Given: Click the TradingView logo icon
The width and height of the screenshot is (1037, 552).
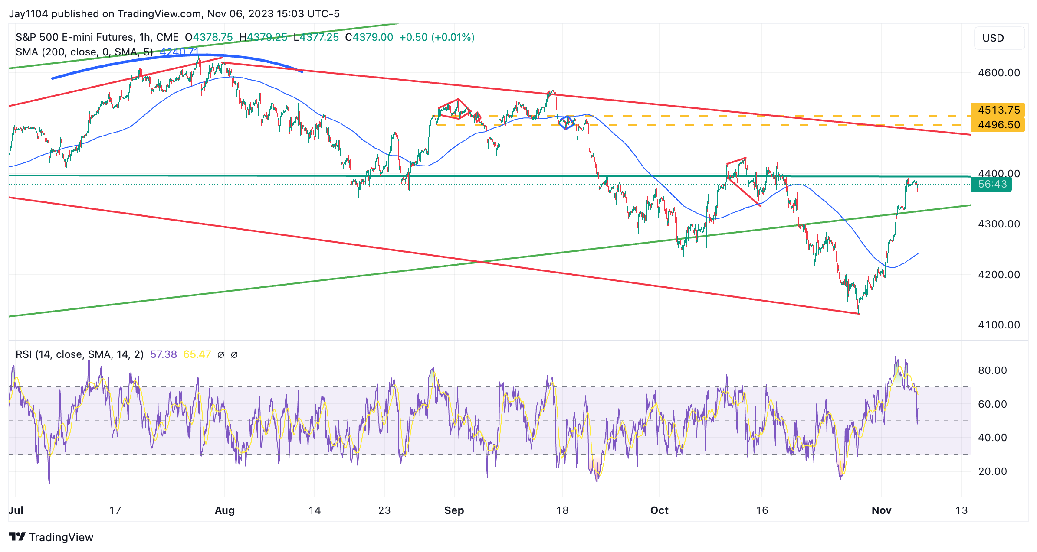Looking at the screenshot, I should (x=17, y=537).
